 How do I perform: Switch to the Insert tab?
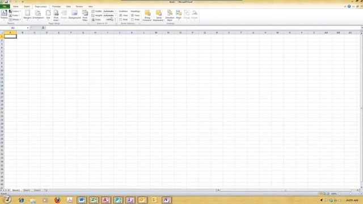pos(27,6)
